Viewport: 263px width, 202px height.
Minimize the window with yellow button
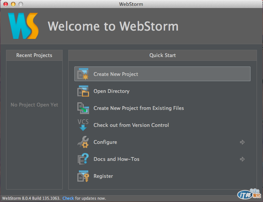click(13, 4)
